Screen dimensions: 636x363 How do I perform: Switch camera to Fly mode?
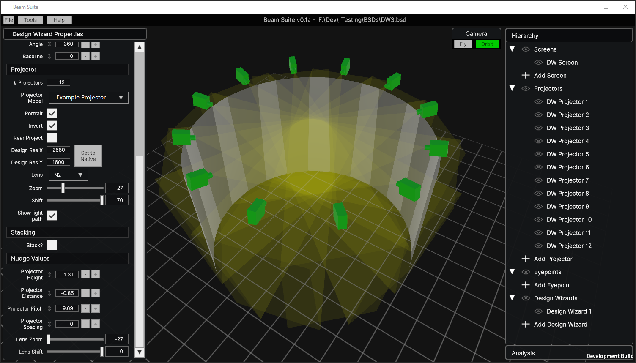click(463, 44)
